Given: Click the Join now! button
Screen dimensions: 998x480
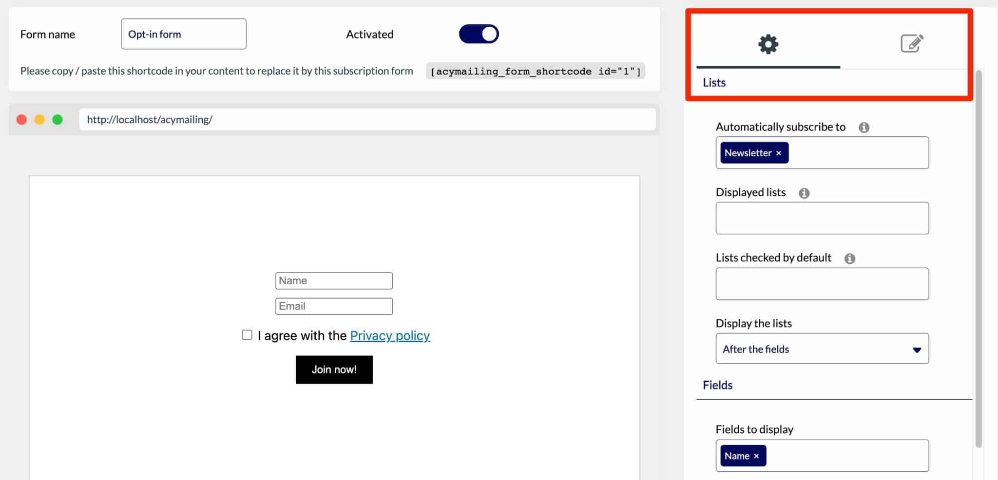Looking at the screenshot, I should coord(334,369).
